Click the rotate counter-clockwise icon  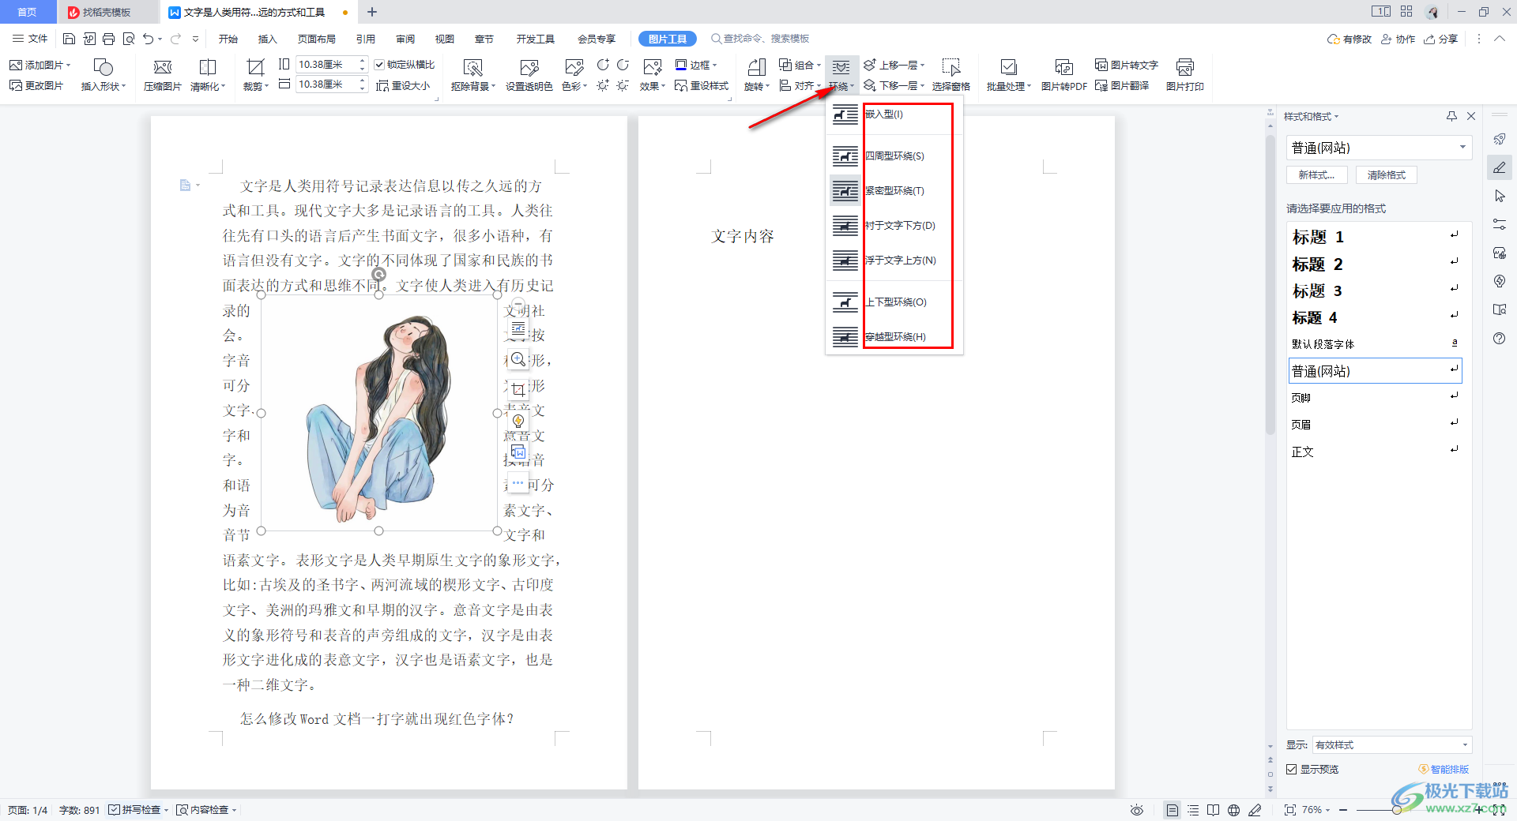[x=623, y=65]
